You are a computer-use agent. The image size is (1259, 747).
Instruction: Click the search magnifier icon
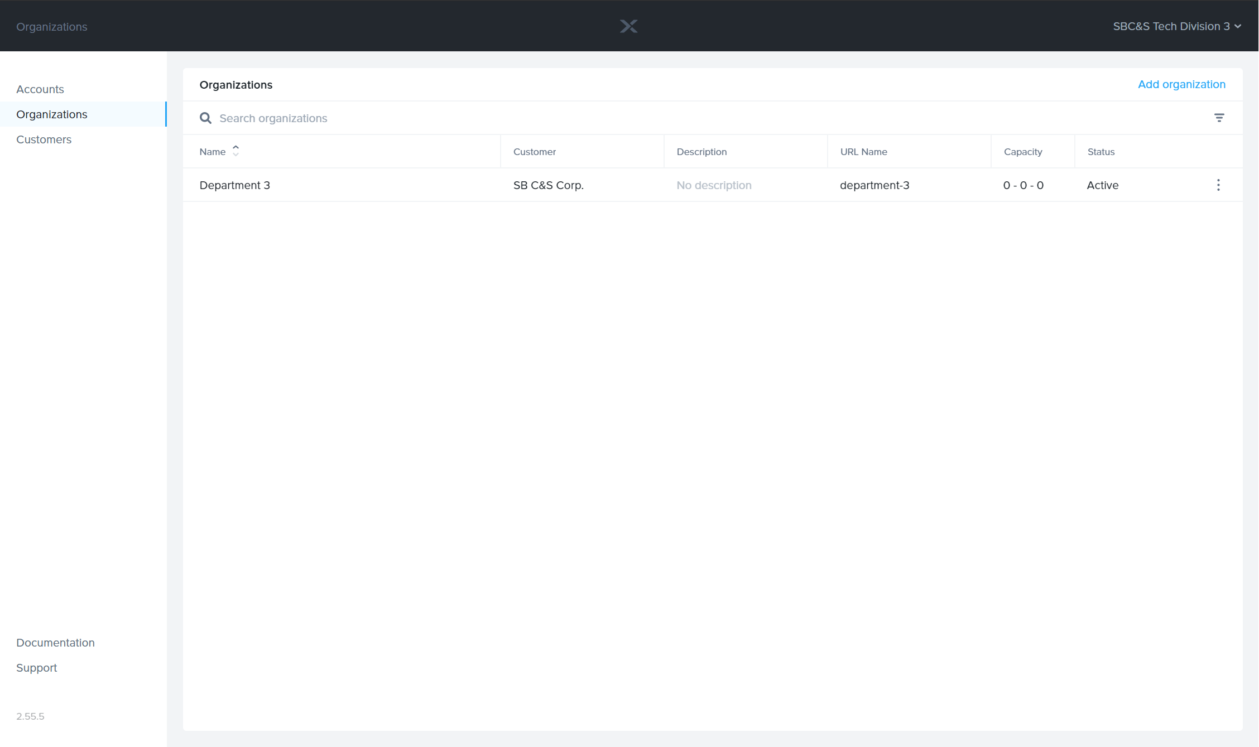[205, 118]
